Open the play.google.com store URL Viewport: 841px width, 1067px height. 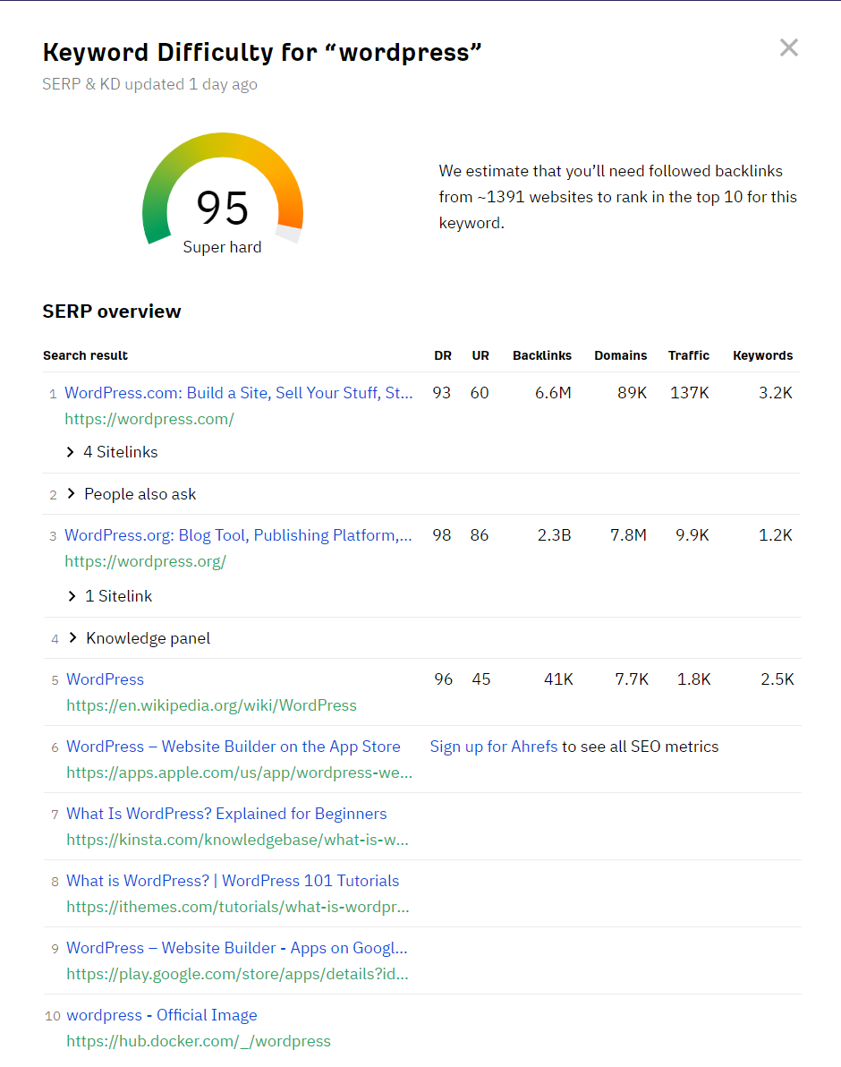tap(237, 975)
